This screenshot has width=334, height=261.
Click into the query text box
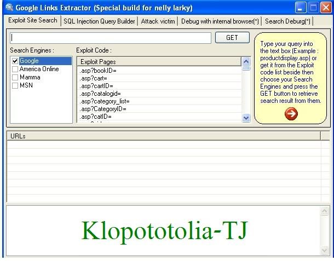click(111, 38)
